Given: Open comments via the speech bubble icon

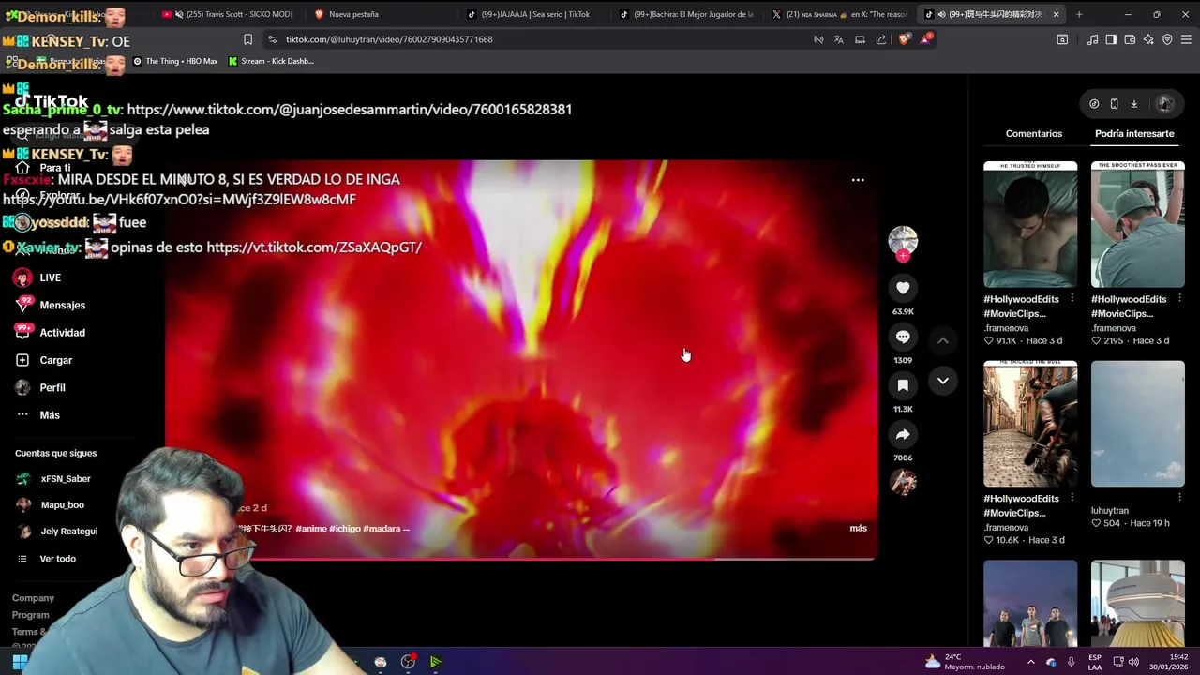Looking at the screenshot, I should 903,337.
